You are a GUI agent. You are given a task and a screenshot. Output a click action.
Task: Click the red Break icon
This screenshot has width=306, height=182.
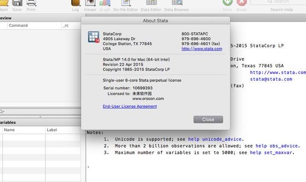tap(241, 2)
